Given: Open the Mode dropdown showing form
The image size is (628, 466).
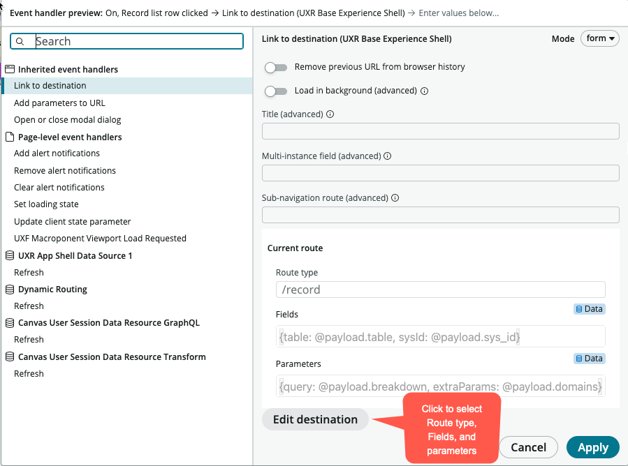Looking at the screenshot, I should tap(599, 38).
